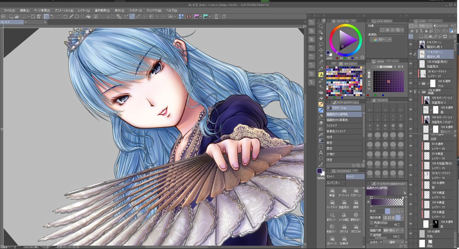Choose ストライプ gradient preset

coord(343,125)
